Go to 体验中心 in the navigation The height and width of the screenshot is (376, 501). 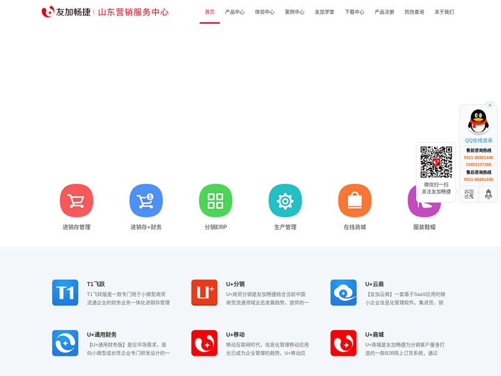click(264, 12)
